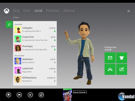Click 'En reproducción Home Run Stars' text
Viewport: 135px width, 101px height.
pos(35,40)
